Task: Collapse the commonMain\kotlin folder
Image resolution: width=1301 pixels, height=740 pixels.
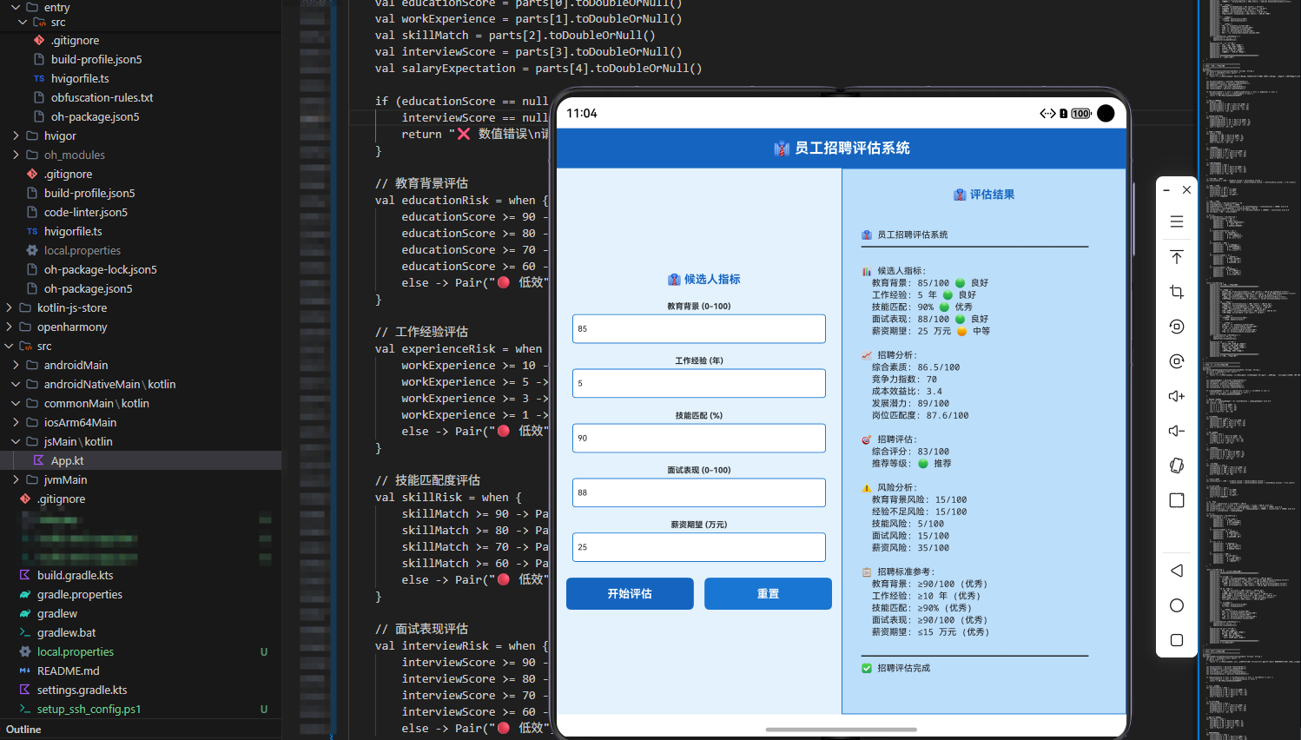Action: pos(16,403)
